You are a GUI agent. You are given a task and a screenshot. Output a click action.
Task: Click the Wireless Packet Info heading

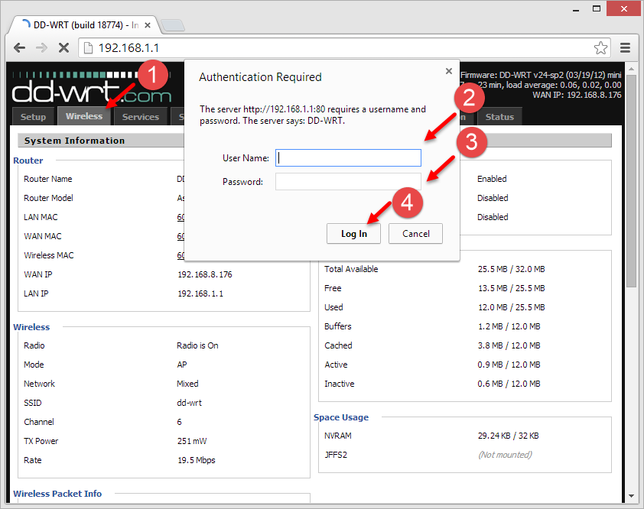[x=57, y=494]
